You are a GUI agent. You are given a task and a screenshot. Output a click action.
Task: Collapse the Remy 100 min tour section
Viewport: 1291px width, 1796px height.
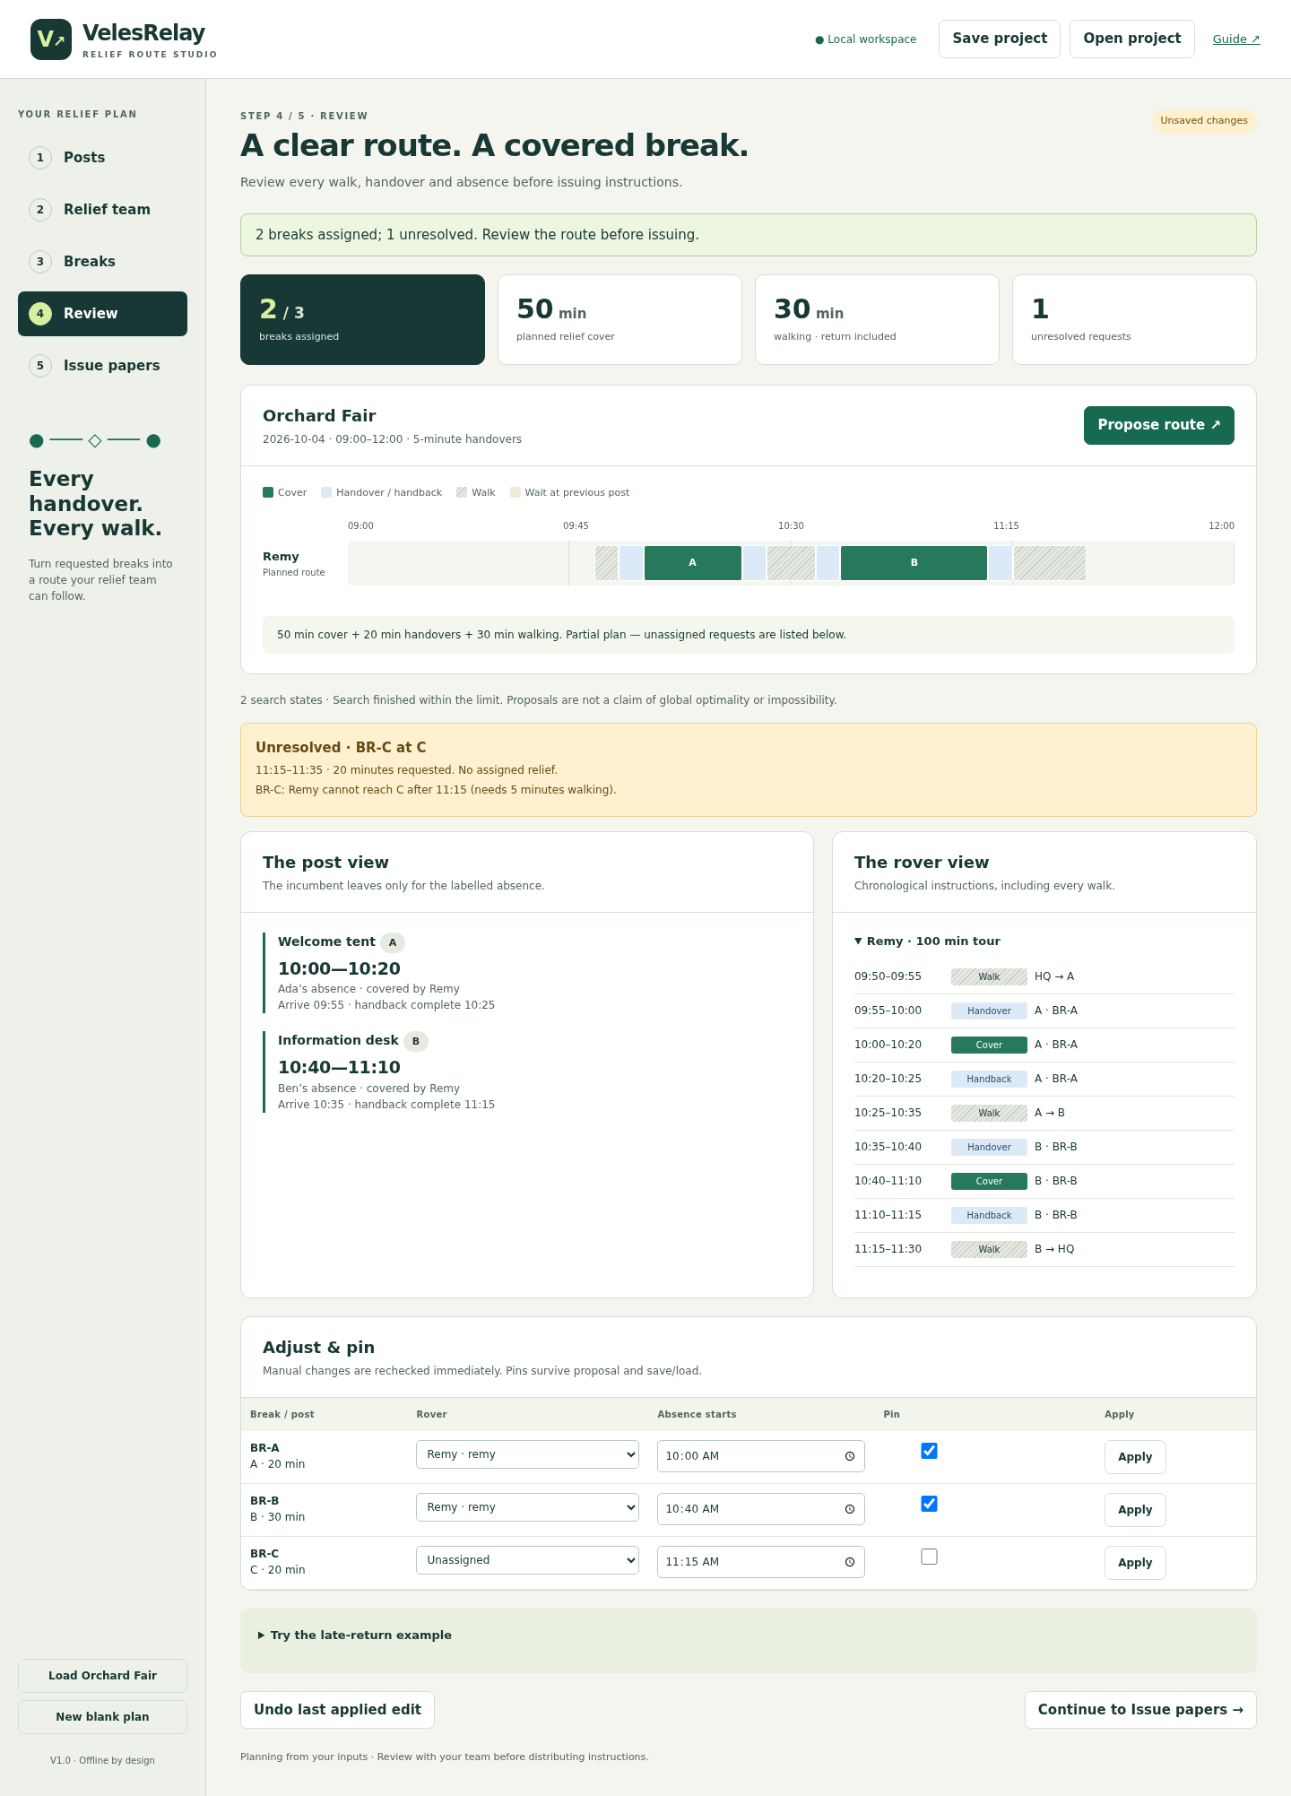pos(927,941)
